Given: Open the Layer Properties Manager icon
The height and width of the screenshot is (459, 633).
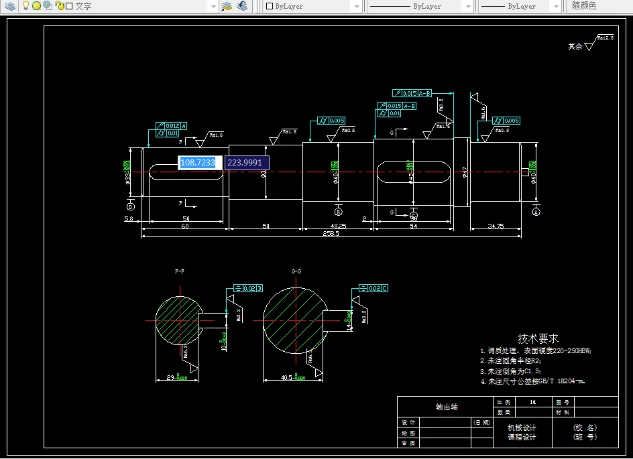Looking at the screenshot, I should (x=9, y=6).
